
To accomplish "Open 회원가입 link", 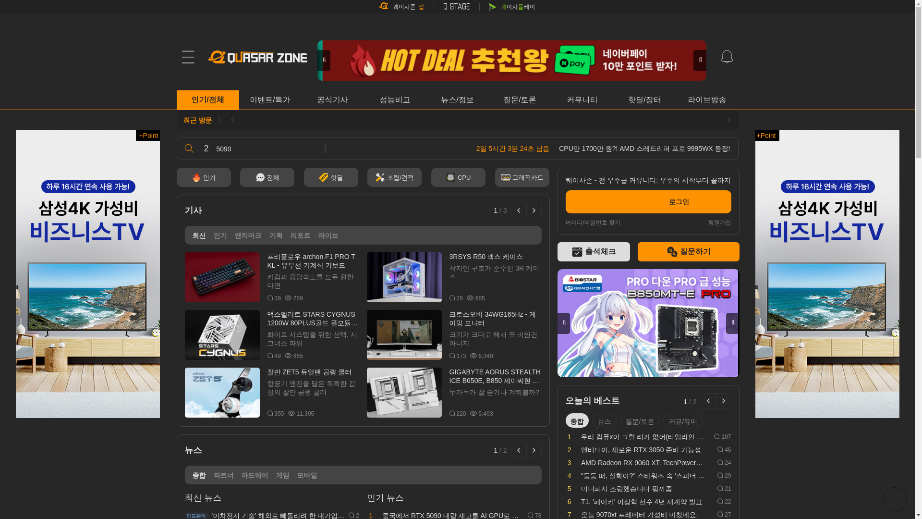I will coord(719,222).
